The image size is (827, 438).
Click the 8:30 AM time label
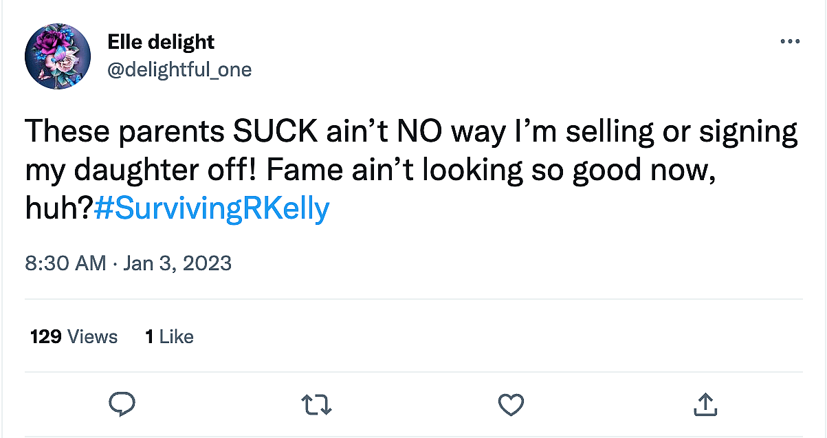pyautogui.click(x=63, y=263)
